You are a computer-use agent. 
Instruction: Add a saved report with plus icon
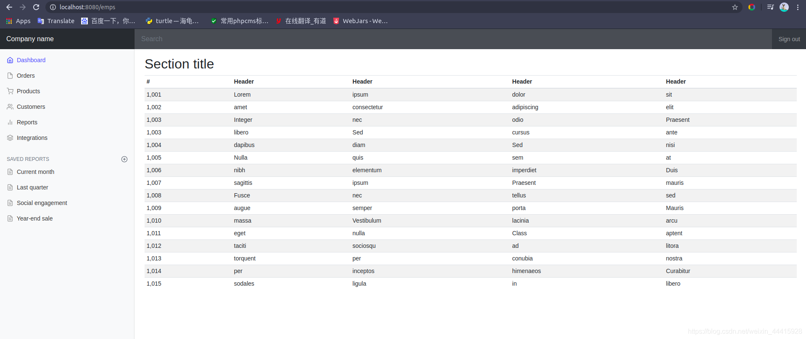[124, 159]
